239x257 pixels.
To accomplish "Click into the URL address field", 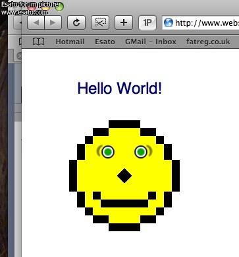I will click(x=201, y=22).
